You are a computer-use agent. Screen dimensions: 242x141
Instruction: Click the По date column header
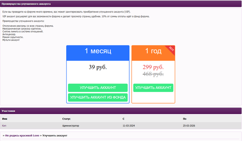185,119
